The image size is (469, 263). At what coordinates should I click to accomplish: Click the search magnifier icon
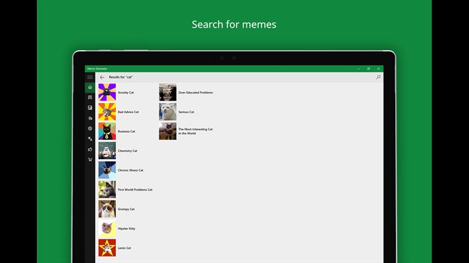378,77
